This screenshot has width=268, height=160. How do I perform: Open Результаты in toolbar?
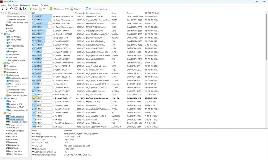77,9
